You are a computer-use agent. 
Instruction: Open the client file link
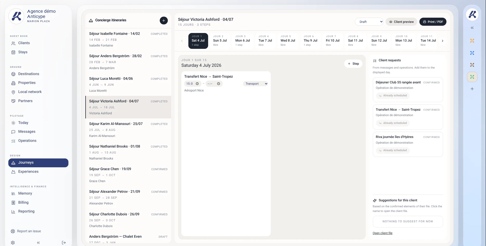(382, 233)
